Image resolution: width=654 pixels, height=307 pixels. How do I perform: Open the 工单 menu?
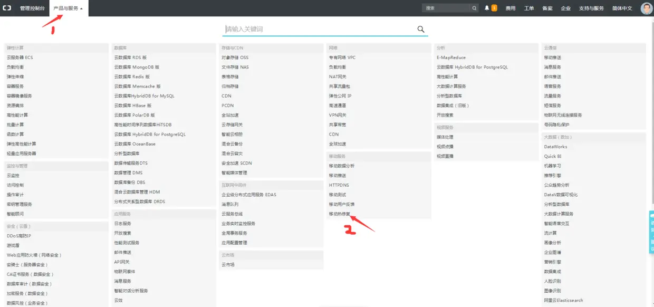click(529, 8)
